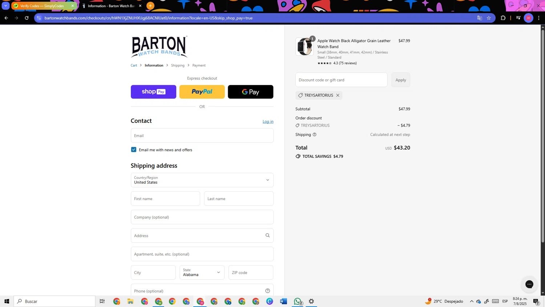Go to the Cart breadcrumb
545x307 pixels.
pos(134,65)
